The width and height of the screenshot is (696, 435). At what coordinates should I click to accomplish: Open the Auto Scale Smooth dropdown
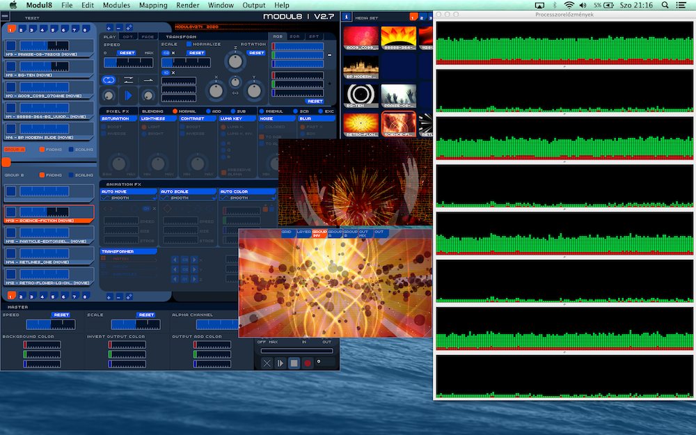188,198
